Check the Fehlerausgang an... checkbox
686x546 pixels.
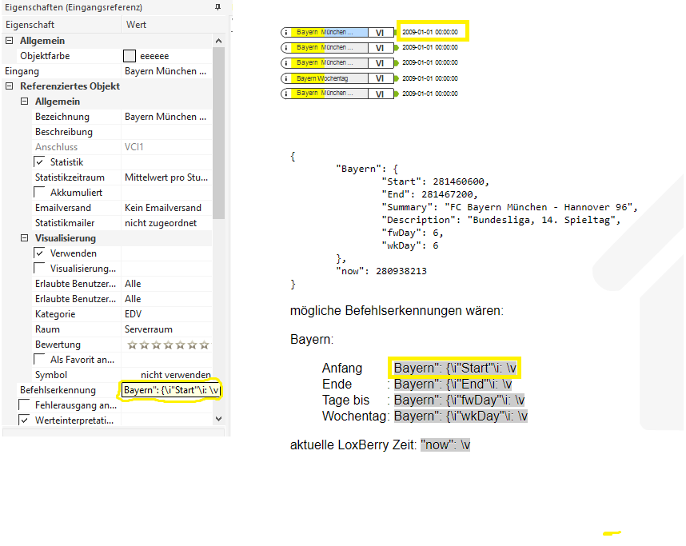[x=25, y=405]
